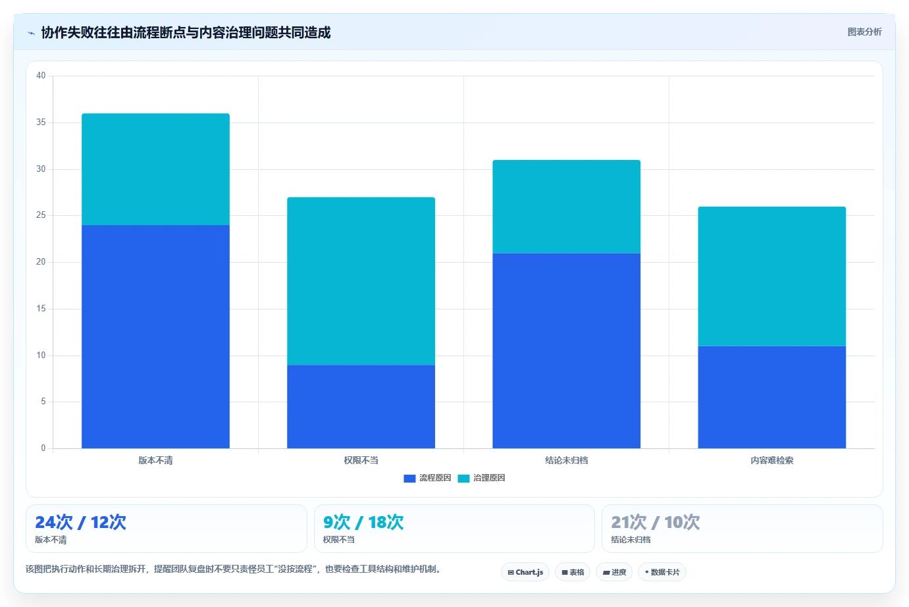This screenshot has height=607, width=909.
Task: Click the 权限不当 caption in the second card
Action: (x=339, y=540)
